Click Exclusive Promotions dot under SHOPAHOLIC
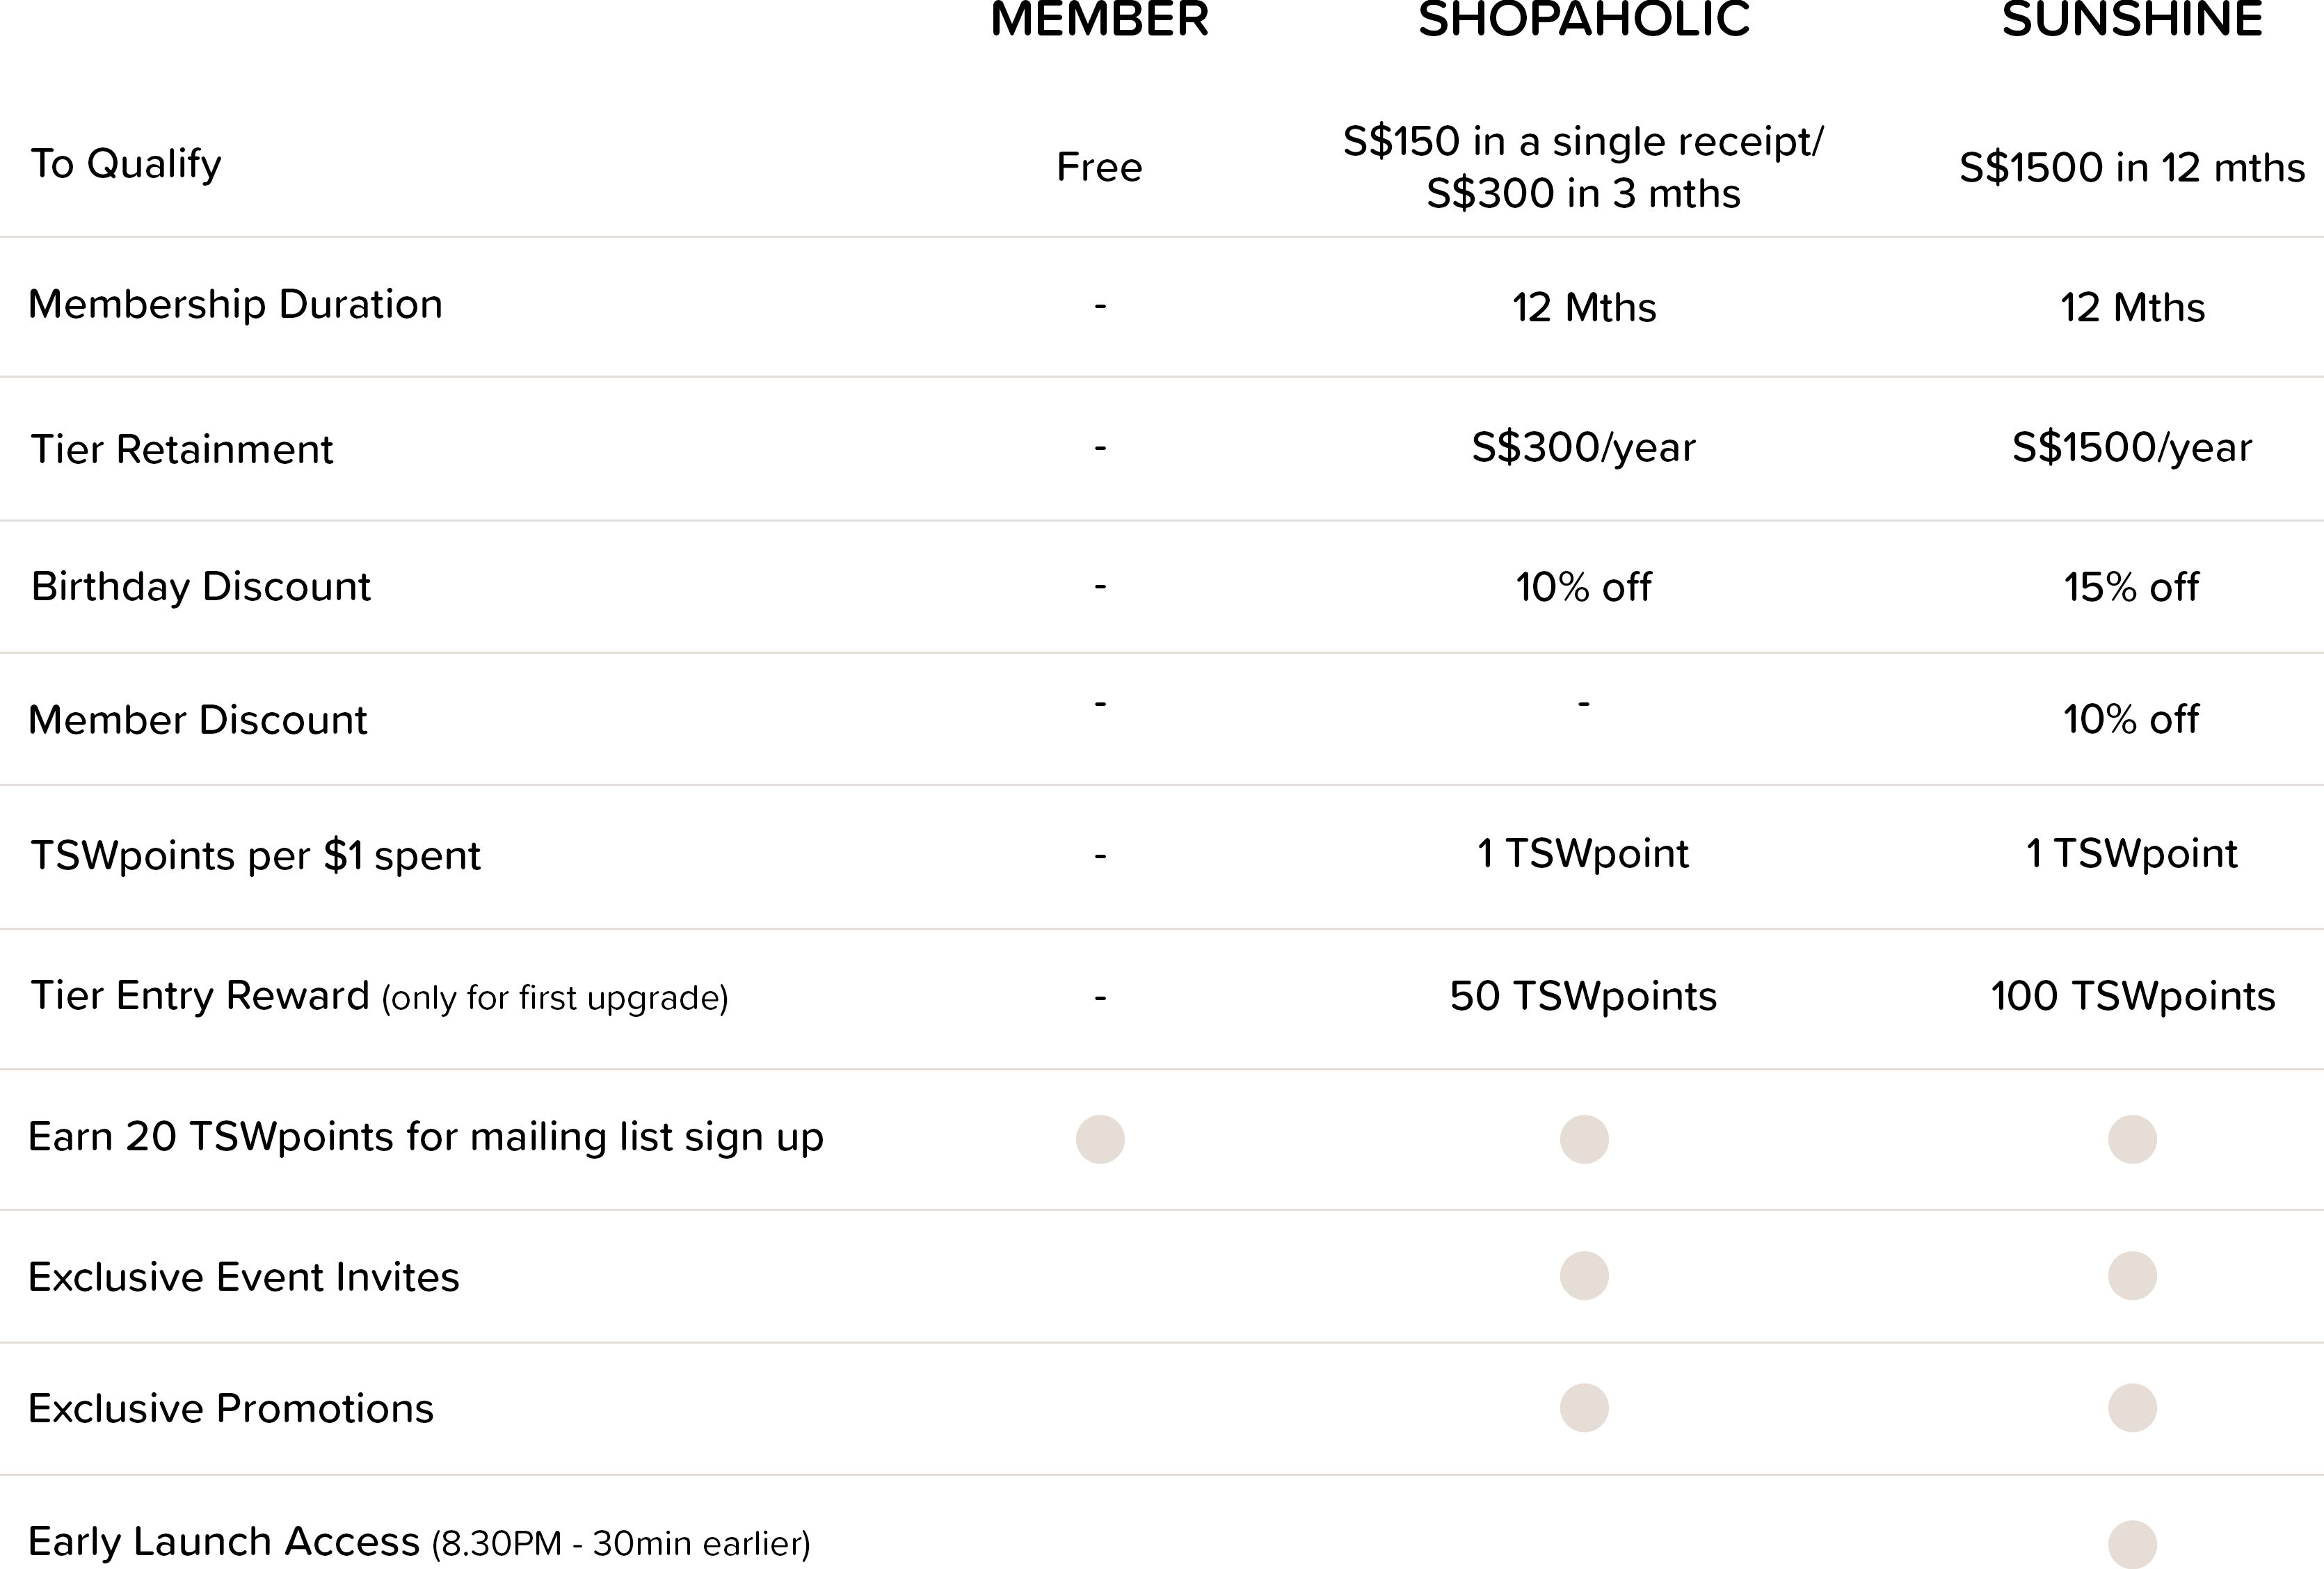2324x1569 pixels. click(x=1584, y=1408)
